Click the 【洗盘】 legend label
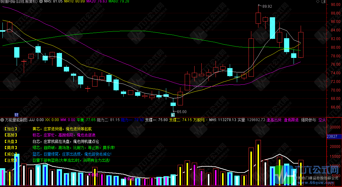Viewport: 342px width, 187px height. [10, 141]
